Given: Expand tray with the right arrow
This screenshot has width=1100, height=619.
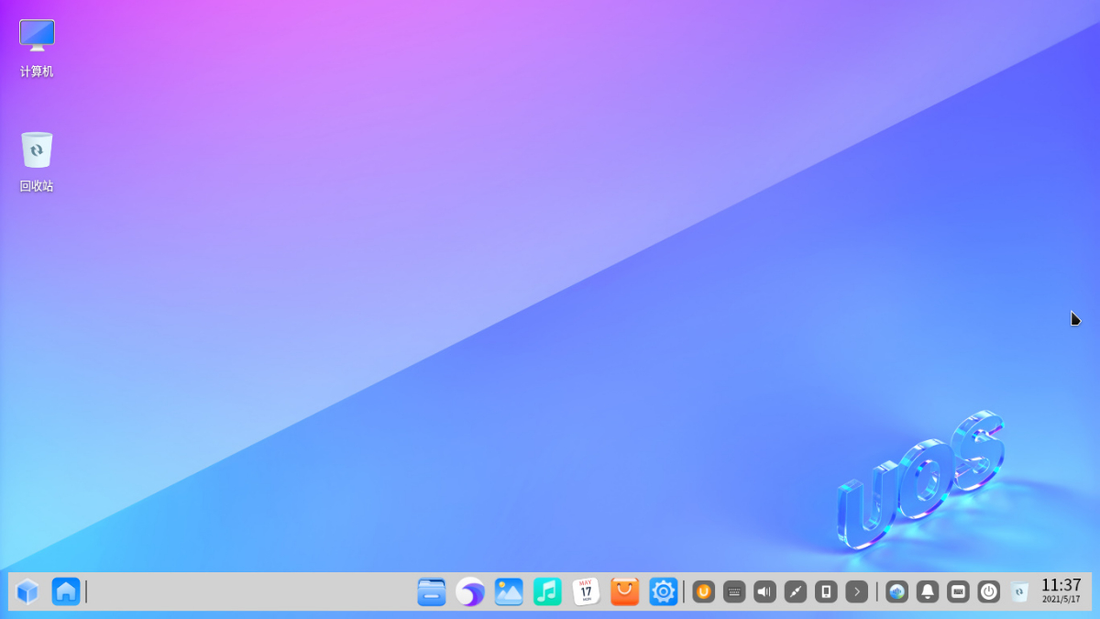Looking at the screenshot, I should point(857,591).
